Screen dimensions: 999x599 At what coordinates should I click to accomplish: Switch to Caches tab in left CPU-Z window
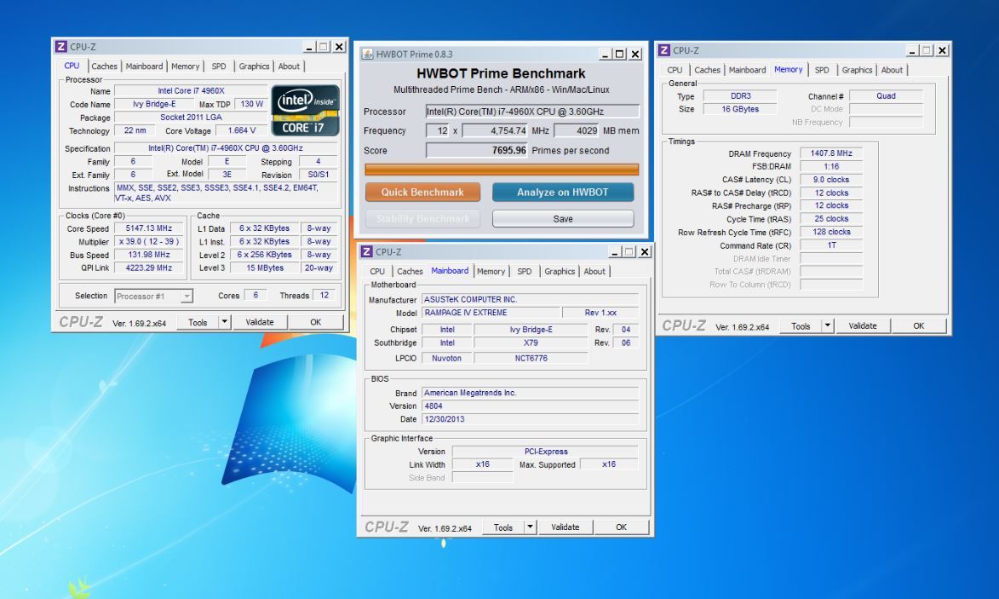click(104, 66)
